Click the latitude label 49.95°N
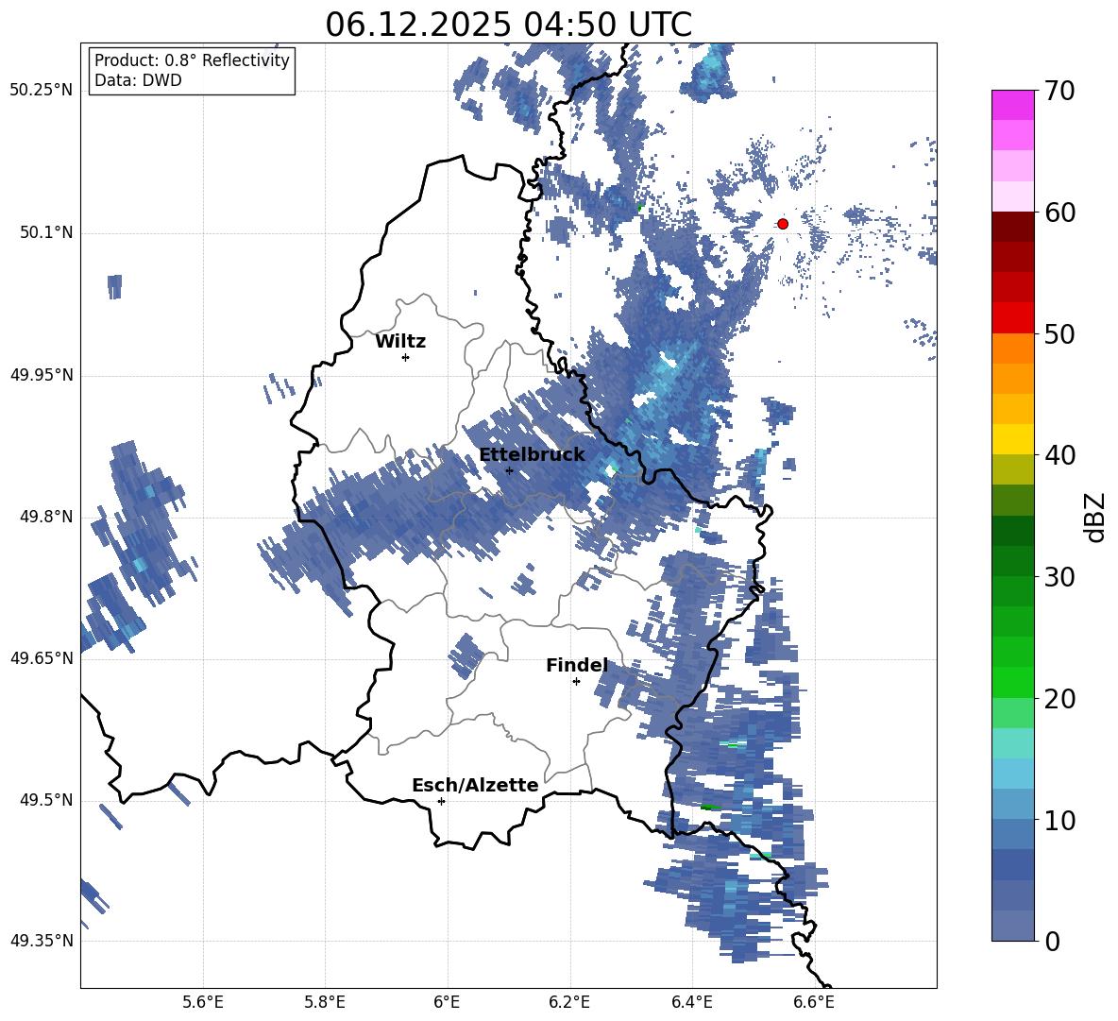The height and width of the screenshot is (1021, 1118). point(42,375)
